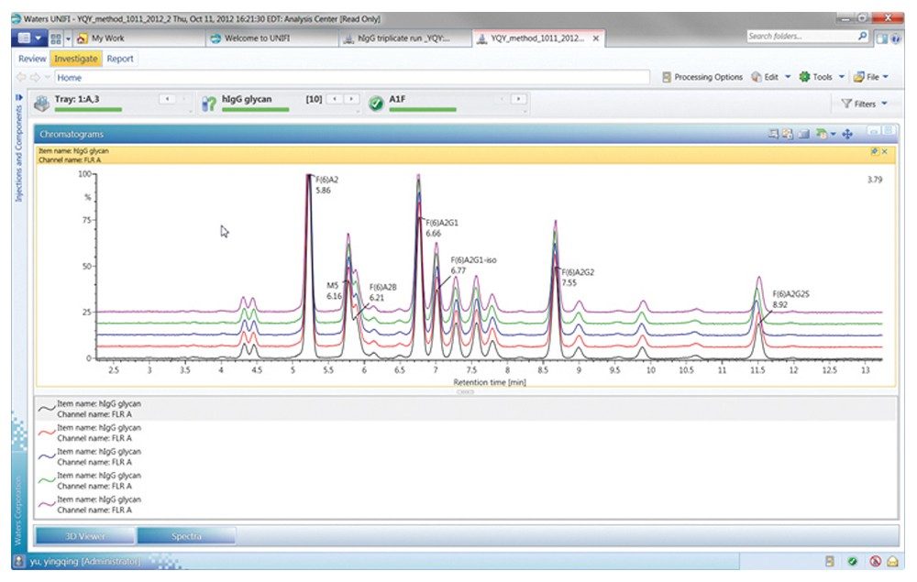Select the blue trace legend entry
Viewport: 917px width, 582px height.
466,457
